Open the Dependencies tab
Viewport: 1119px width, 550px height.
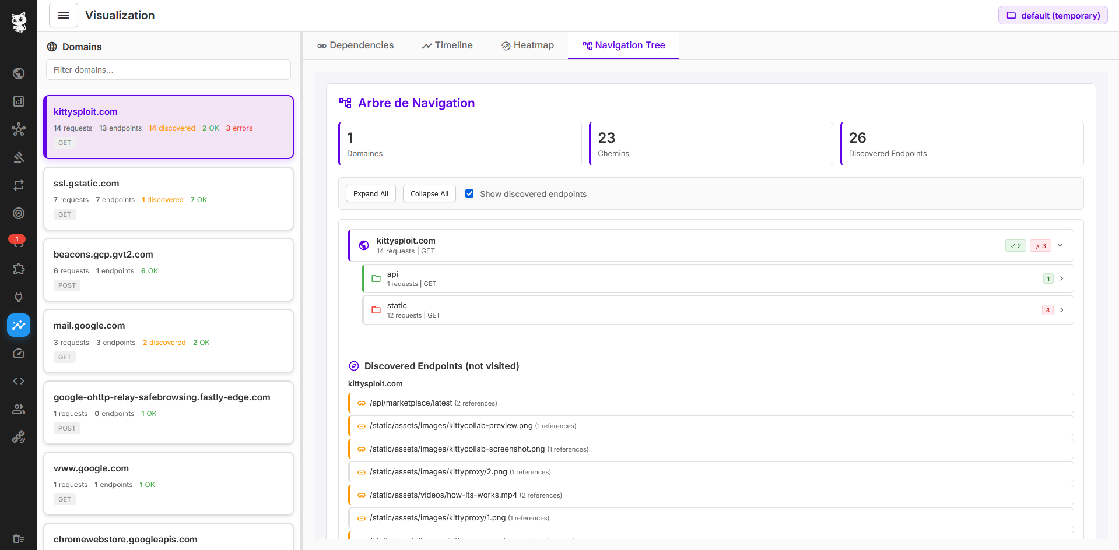coord(355,45)
